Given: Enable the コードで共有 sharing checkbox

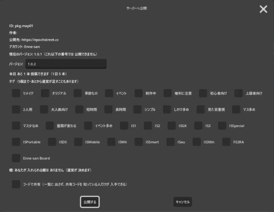Looking at the screenshot, I should point(16,184).
